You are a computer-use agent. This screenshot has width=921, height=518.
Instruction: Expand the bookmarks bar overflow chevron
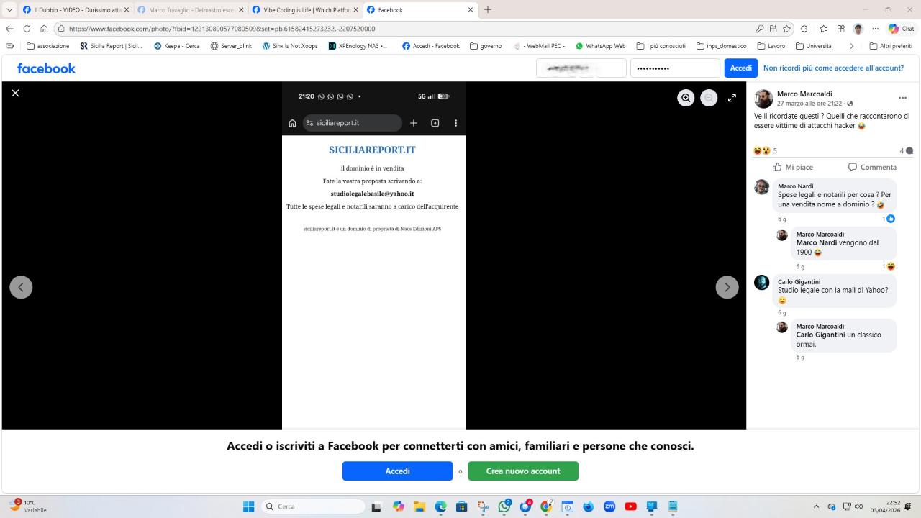tap(851, 46)
